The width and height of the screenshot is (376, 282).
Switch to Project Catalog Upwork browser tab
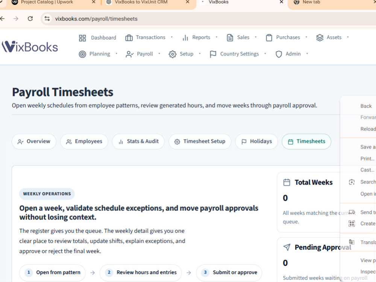[47, 2]
